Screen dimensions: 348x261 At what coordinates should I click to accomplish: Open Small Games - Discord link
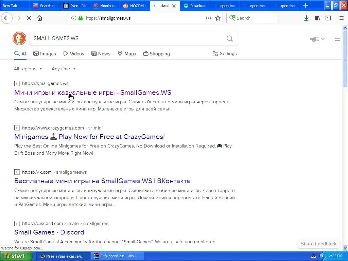point(49,232)
